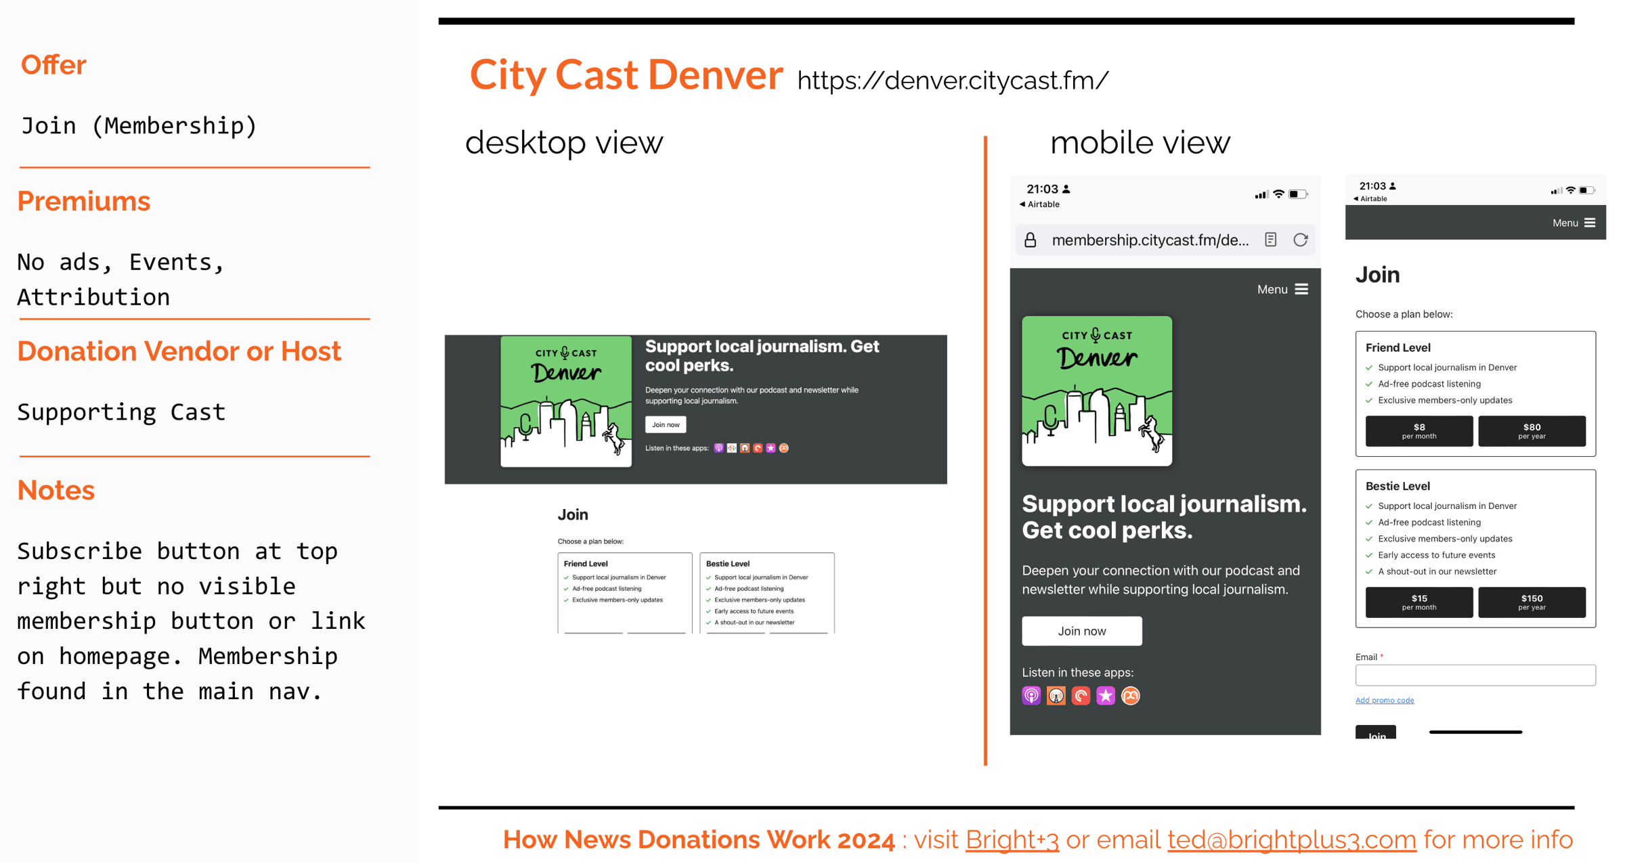Click 'Donation Vendor or Host' heading
This screenshot has width=1625, height=863.
[179, 352]
